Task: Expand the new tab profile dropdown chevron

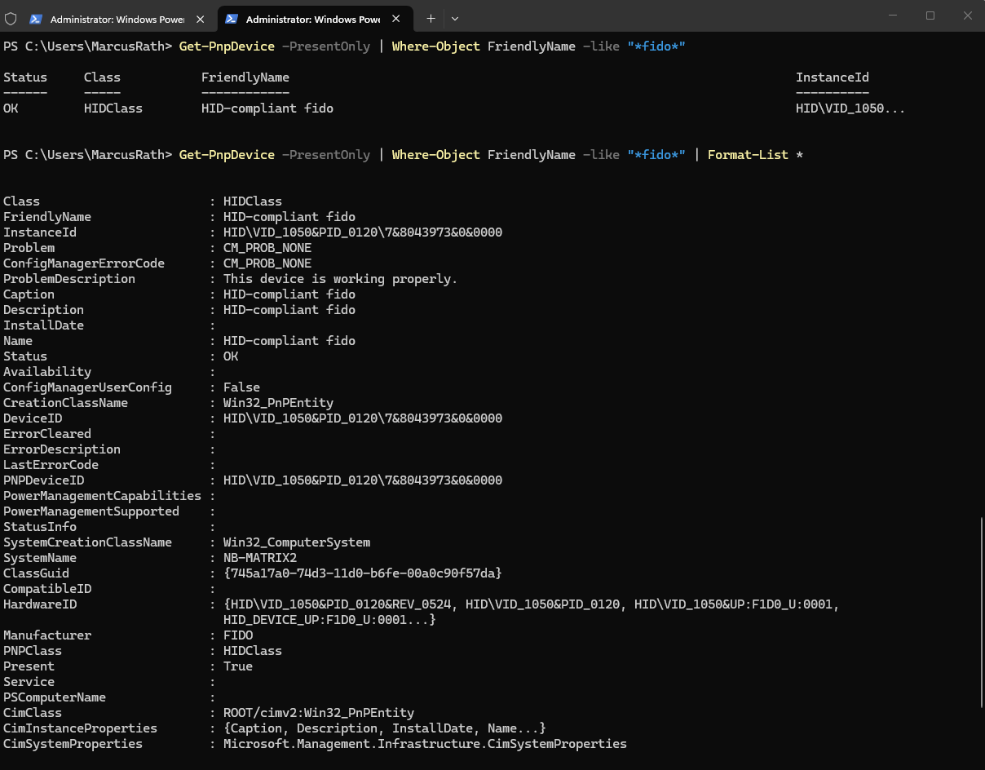Action: coord(455,18)
